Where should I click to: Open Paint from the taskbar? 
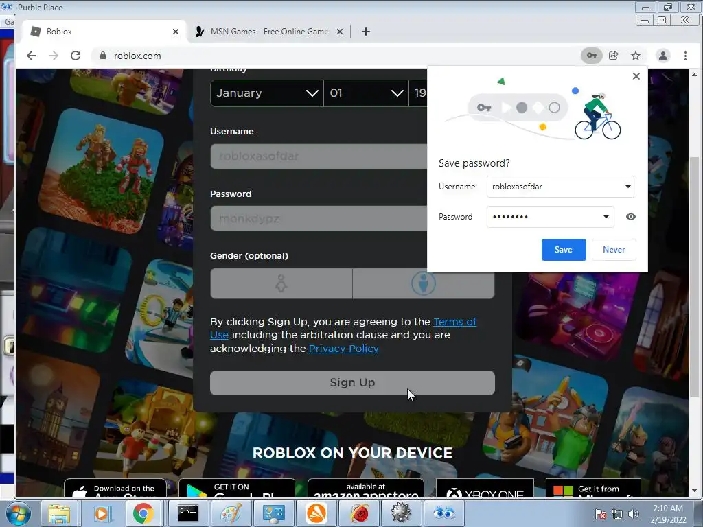point(231,513)
